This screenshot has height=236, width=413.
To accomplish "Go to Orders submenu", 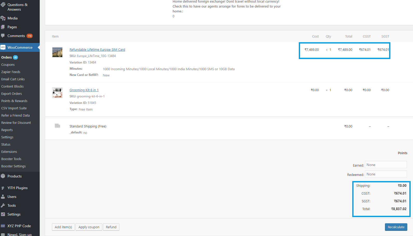I will coord(6,58).
